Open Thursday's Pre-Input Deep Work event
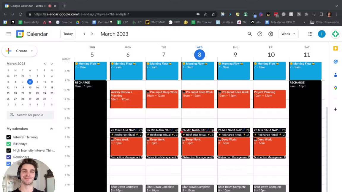 click(x=234, y=99)
